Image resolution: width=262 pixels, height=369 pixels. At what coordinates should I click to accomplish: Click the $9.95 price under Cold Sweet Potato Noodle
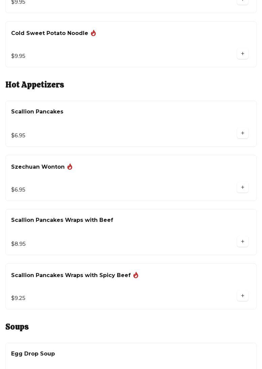pyautogui.click(x=18, y=56)
